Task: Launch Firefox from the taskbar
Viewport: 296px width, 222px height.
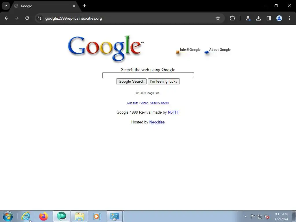Action: click(44, 216)
